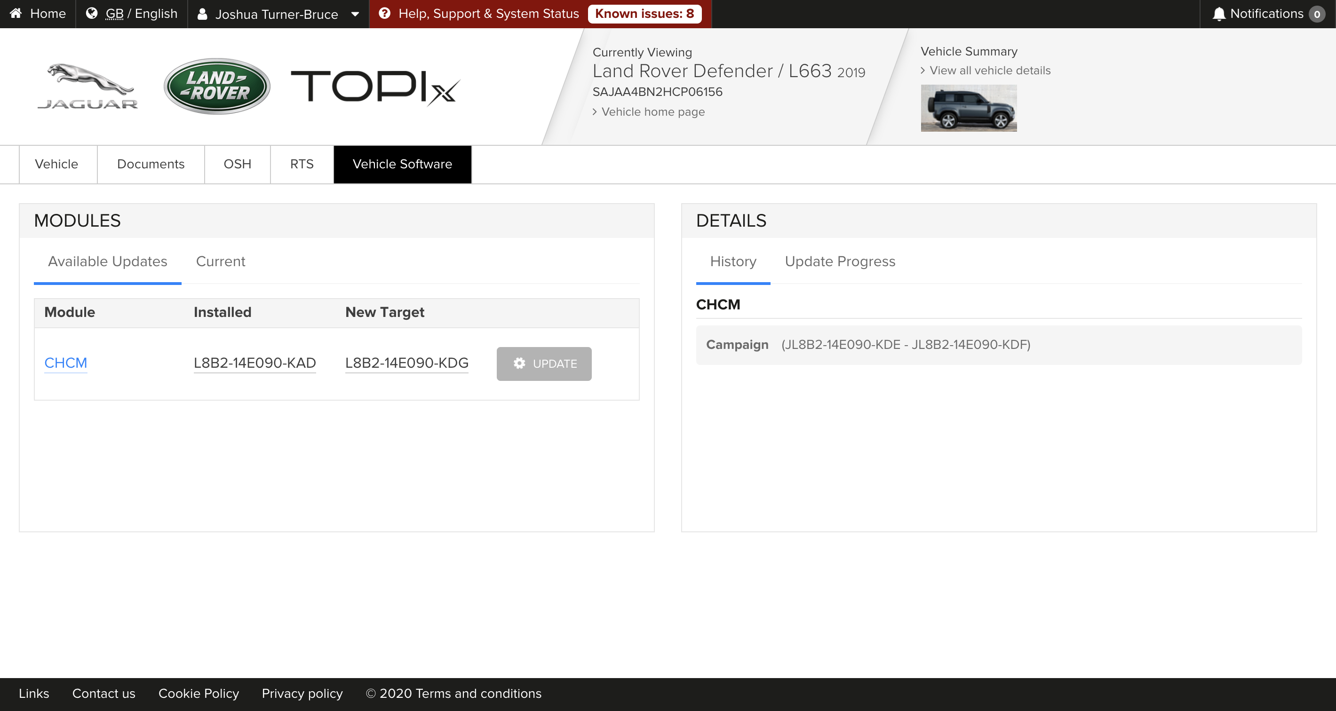Screen dimensions: 1336x711
Task: Click the TOPIx logo
Action: 375,87
